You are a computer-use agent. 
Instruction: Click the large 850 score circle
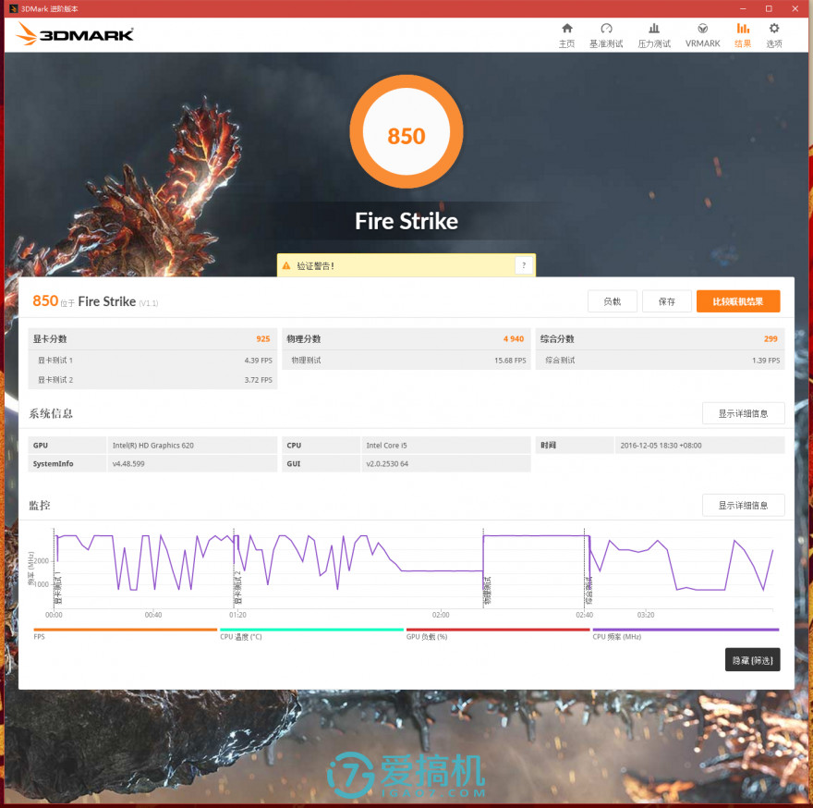tap(406, 131)
